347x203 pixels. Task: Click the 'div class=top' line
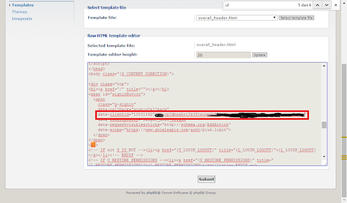tap(109, 84)
